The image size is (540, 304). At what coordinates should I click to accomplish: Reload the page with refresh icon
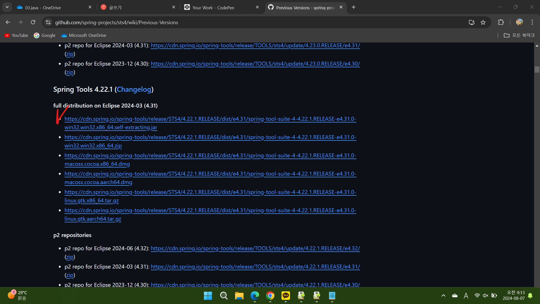(x=33, y=22)
